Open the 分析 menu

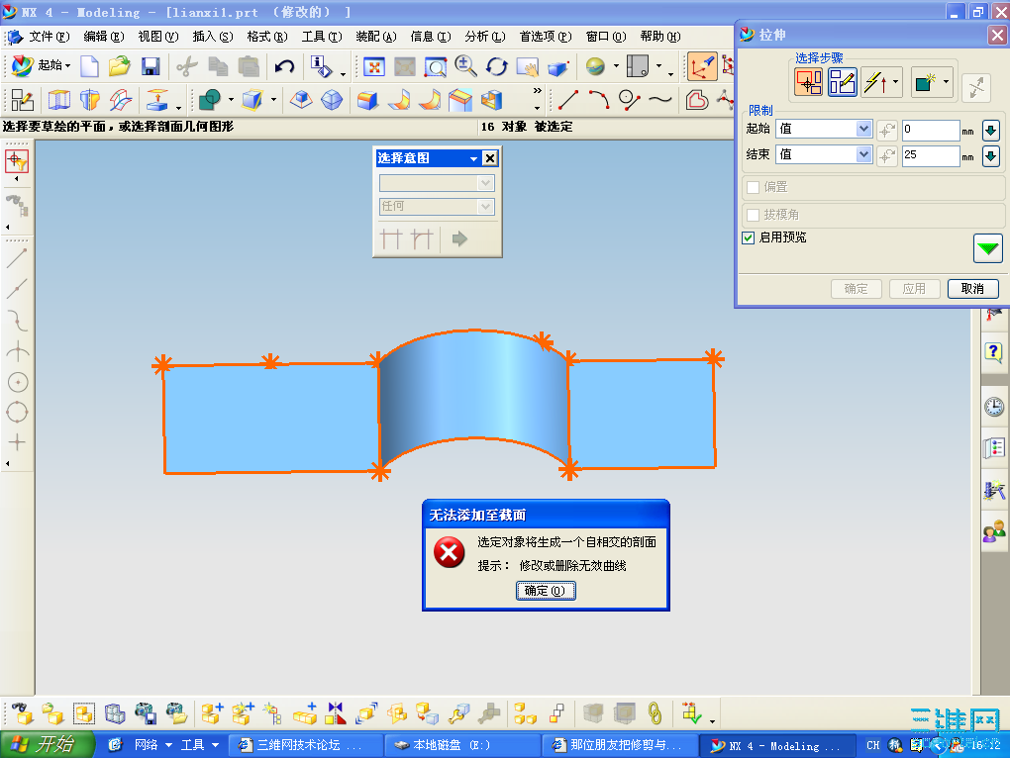click(485, 37)
